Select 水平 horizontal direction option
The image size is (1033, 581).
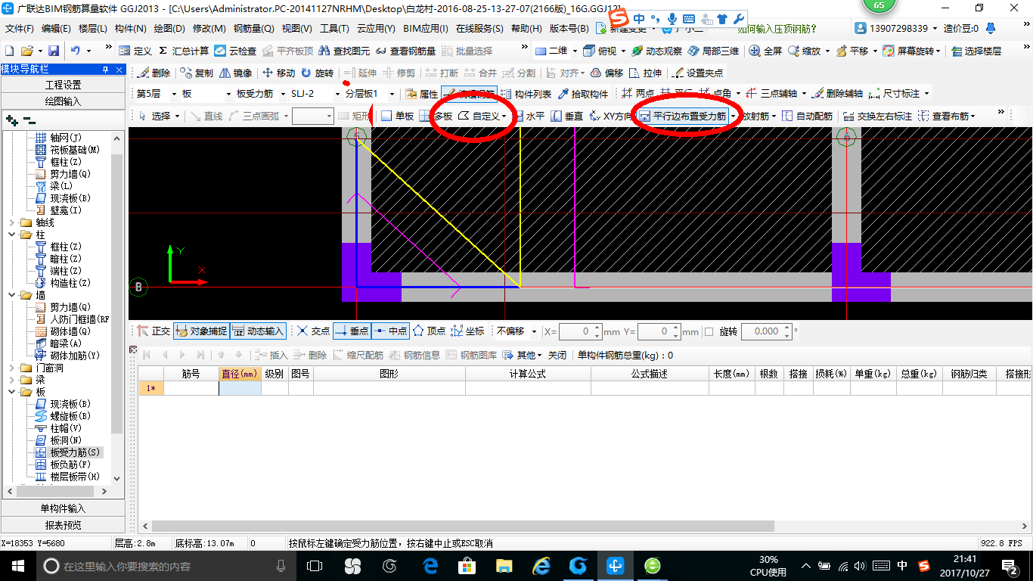tap(528, 116)
